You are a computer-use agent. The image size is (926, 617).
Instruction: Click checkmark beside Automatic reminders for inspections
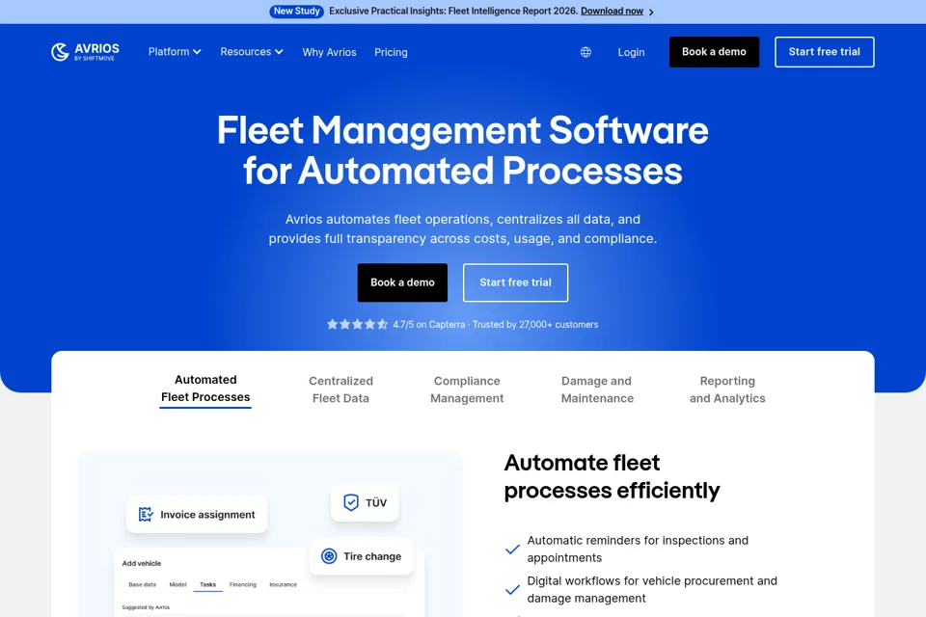click(512, 550)
